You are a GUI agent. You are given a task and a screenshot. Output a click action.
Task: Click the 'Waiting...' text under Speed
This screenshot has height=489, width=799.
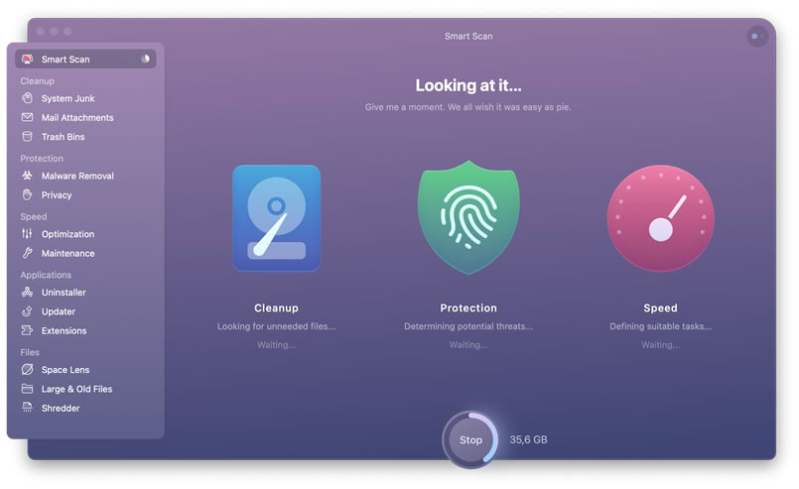pyautogui.click(x=660, y=345)
